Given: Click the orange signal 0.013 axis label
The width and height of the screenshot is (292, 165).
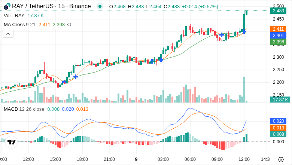Looking at the screenshot, I should pos(278,128).
